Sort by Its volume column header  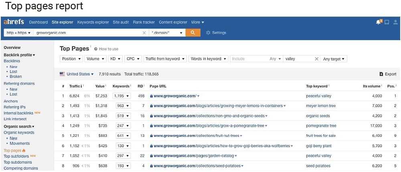point(372,86)
